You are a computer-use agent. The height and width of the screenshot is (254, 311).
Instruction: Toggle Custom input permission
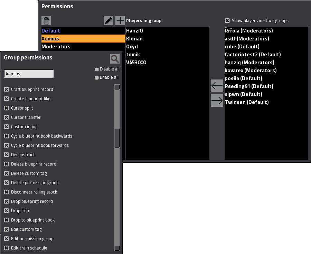click(x=6, y=127)
